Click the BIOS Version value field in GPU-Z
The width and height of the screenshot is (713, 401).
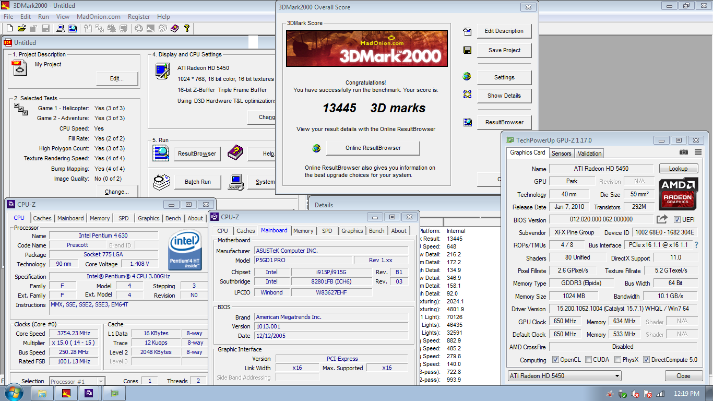coord(601,220)
